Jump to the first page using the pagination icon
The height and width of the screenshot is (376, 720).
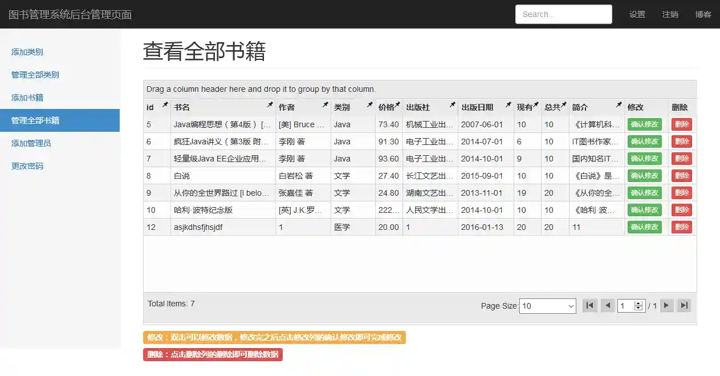coord(589,305)
